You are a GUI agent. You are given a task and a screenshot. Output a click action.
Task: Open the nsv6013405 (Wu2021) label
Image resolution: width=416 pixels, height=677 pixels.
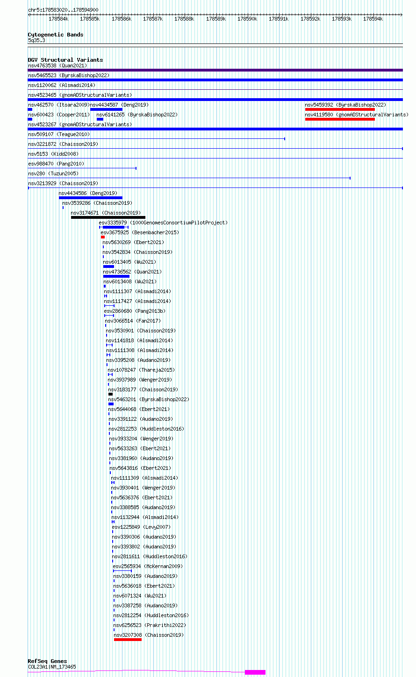click(130, 262)
